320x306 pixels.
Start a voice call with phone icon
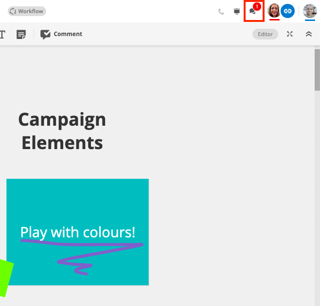pos(221,11)
